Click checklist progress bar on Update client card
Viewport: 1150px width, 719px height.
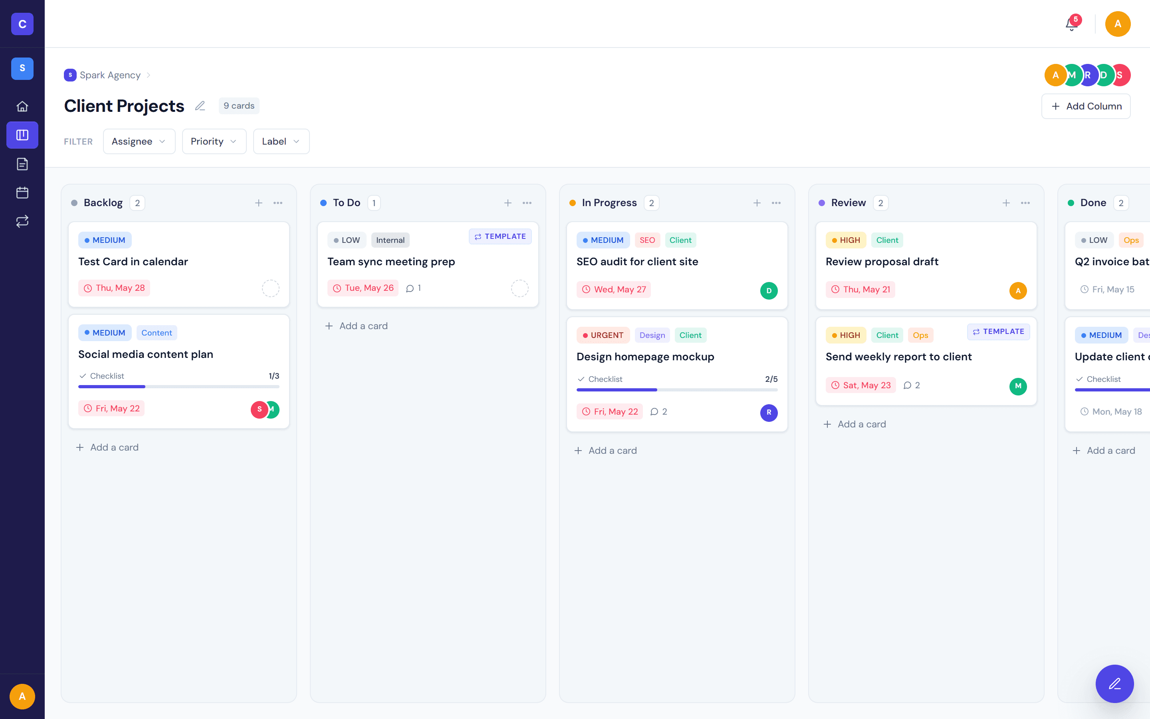click(1112, 390)
